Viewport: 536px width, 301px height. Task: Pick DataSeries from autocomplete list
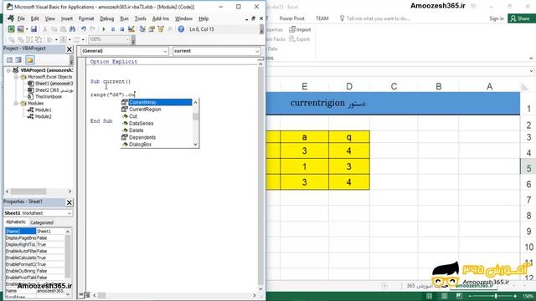click(142, 124)
